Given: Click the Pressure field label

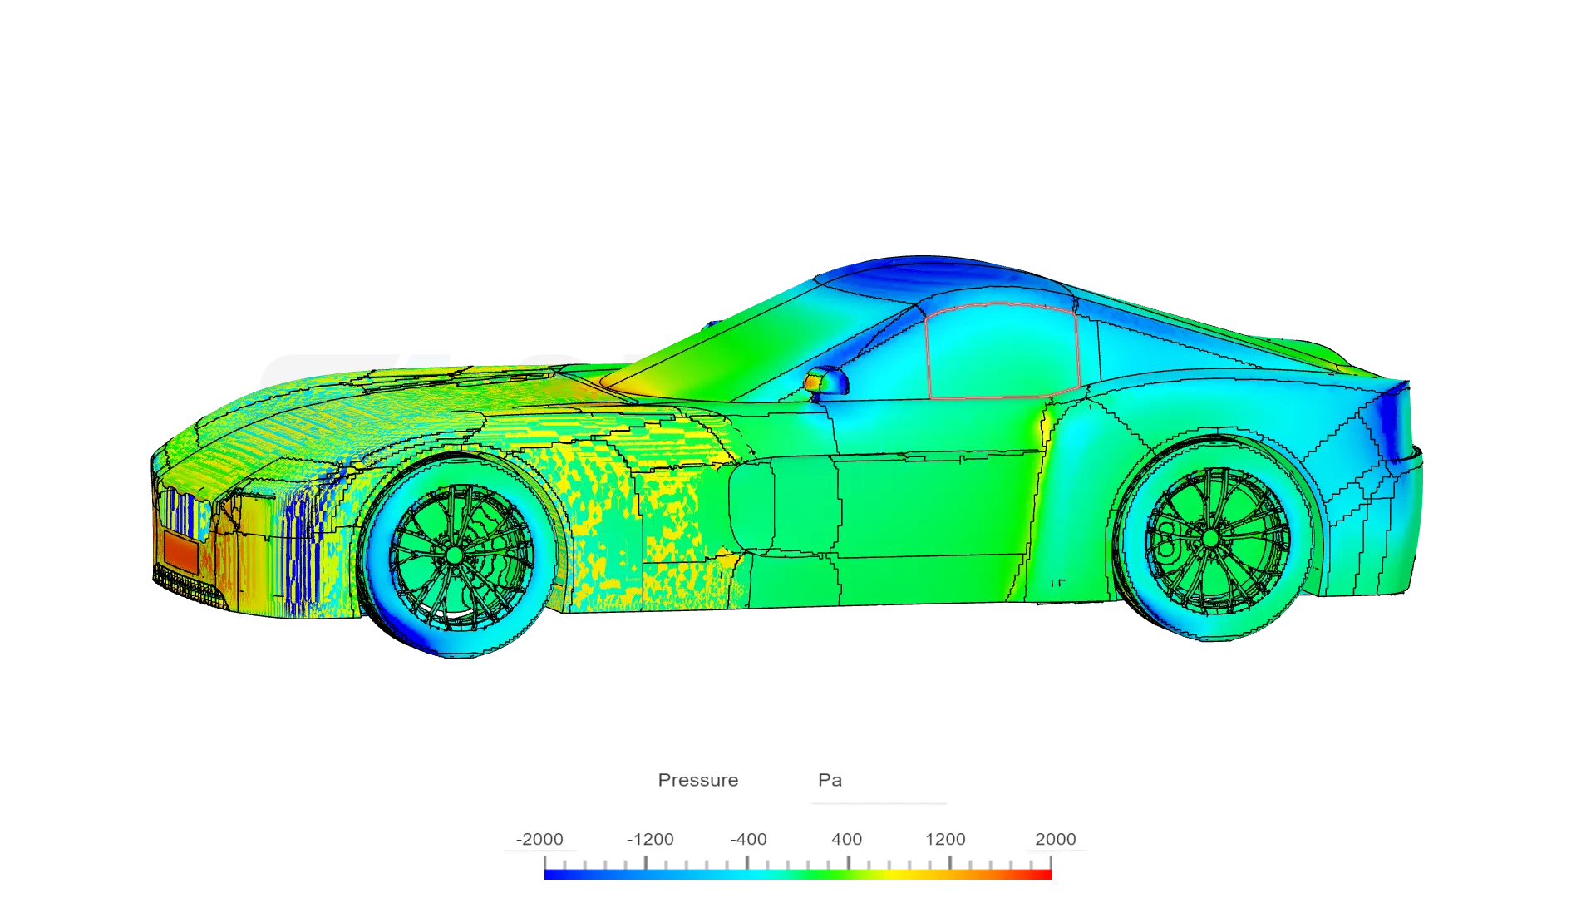Looking at the screenshot, I should 697,781.
